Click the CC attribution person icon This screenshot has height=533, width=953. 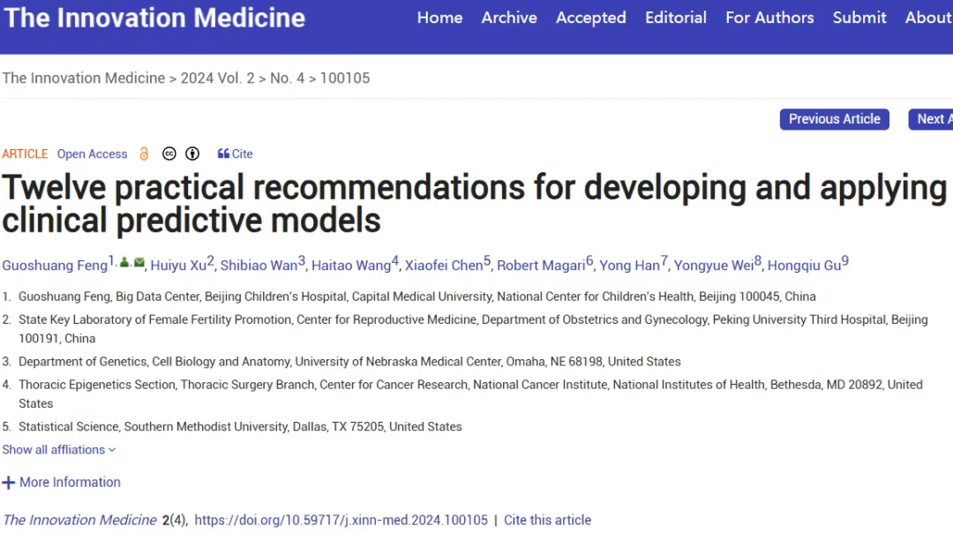coord(192,154)
